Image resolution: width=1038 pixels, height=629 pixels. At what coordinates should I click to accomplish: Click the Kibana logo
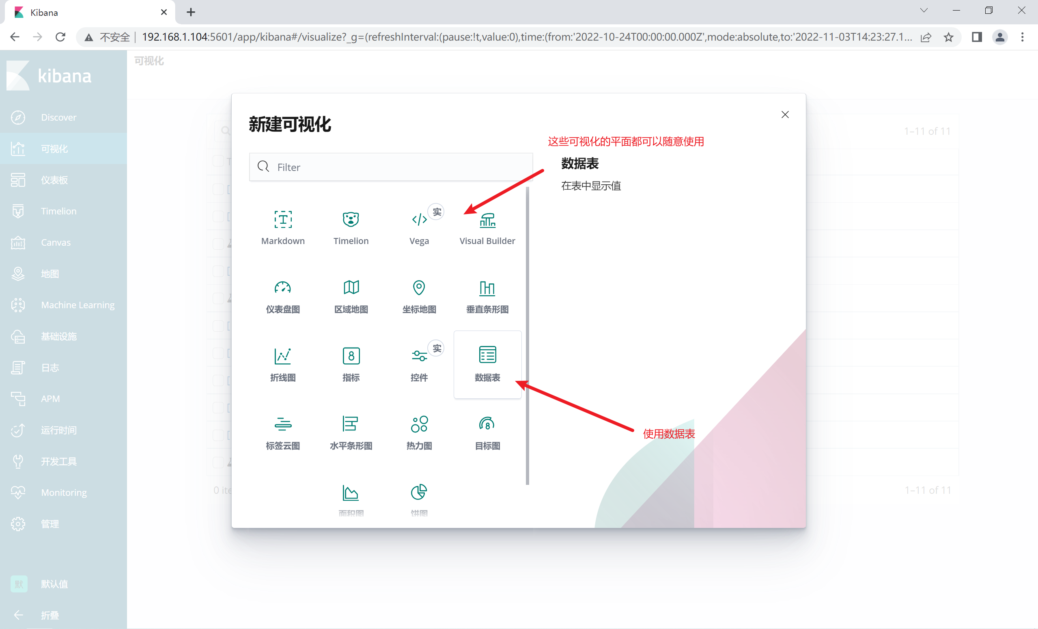[49, 76]
